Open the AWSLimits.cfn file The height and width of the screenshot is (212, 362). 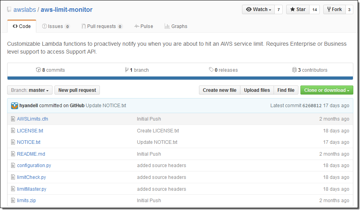click(32, 119)
